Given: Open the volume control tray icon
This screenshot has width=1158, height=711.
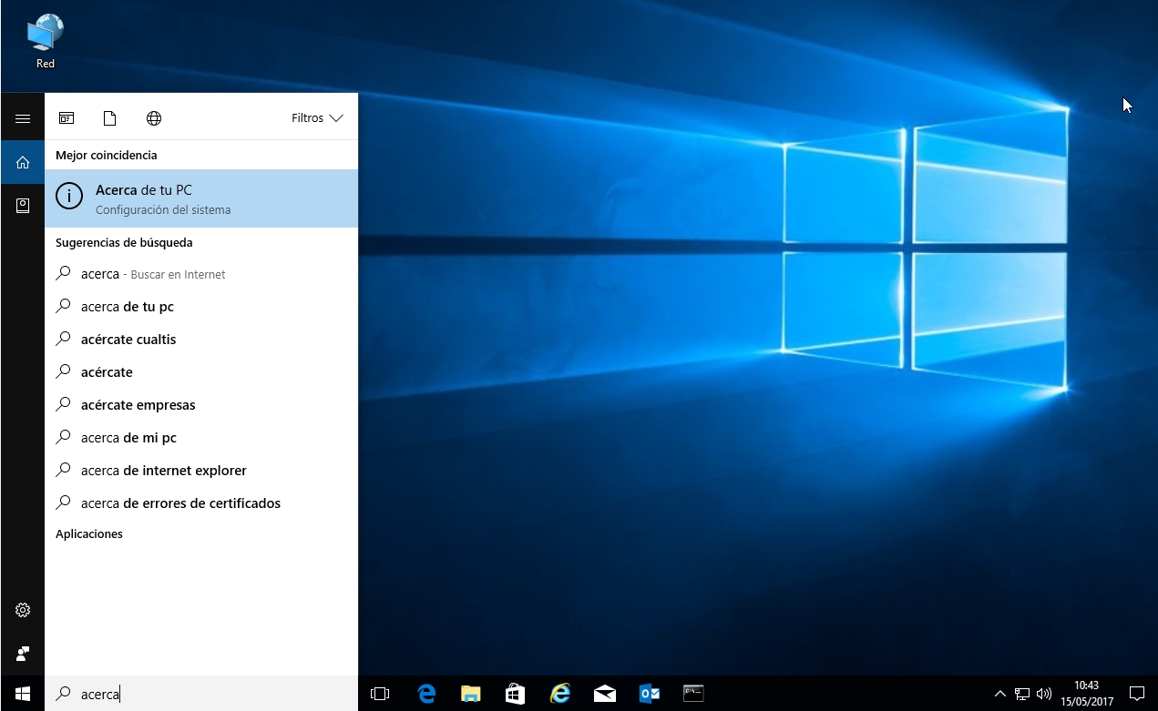Looking at the screenshot, I should pyautogui.click(x=1044, y=694).
